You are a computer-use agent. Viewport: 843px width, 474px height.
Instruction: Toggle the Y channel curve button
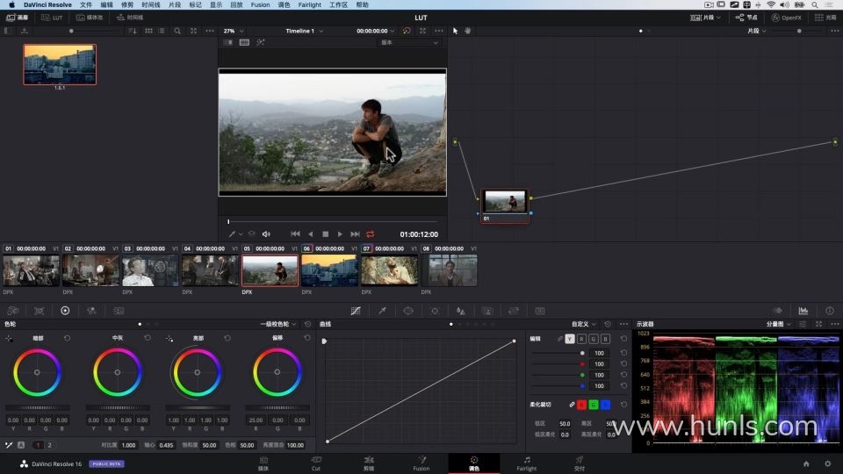click(570, 339)
